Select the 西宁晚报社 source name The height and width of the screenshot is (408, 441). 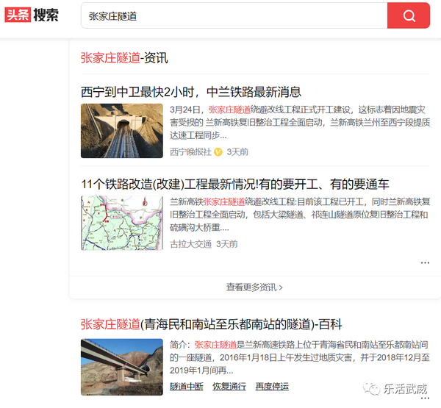pos(190,152)
